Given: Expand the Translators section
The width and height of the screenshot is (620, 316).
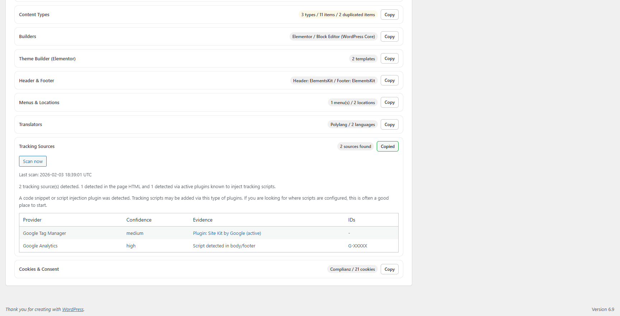Looking at the screenshot, I should click(30, 125).
